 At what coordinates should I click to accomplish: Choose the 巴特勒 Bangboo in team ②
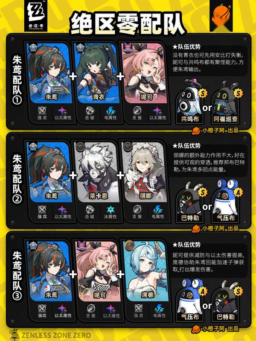[190, 201]
